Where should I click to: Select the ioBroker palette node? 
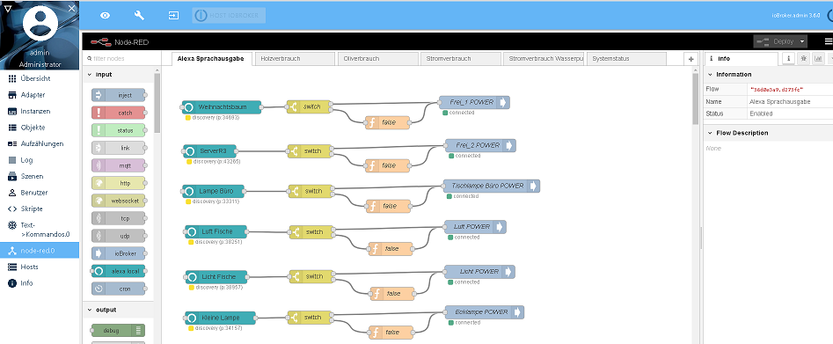(118, 253)
